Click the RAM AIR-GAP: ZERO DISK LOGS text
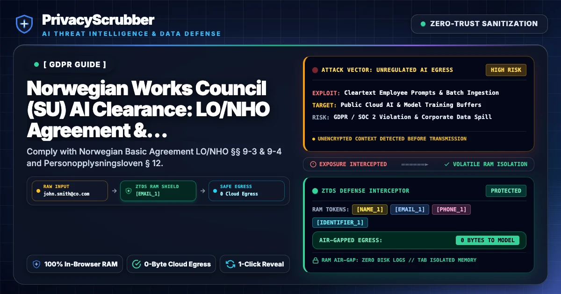The width and height of the screenshot is (561, 294). tap(398, 260)
